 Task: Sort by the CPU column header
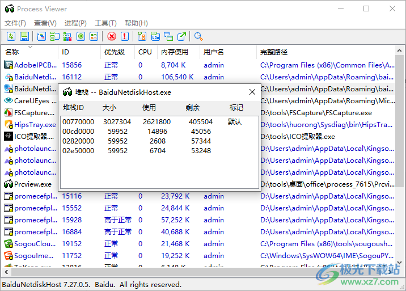(x=146, y=52)
